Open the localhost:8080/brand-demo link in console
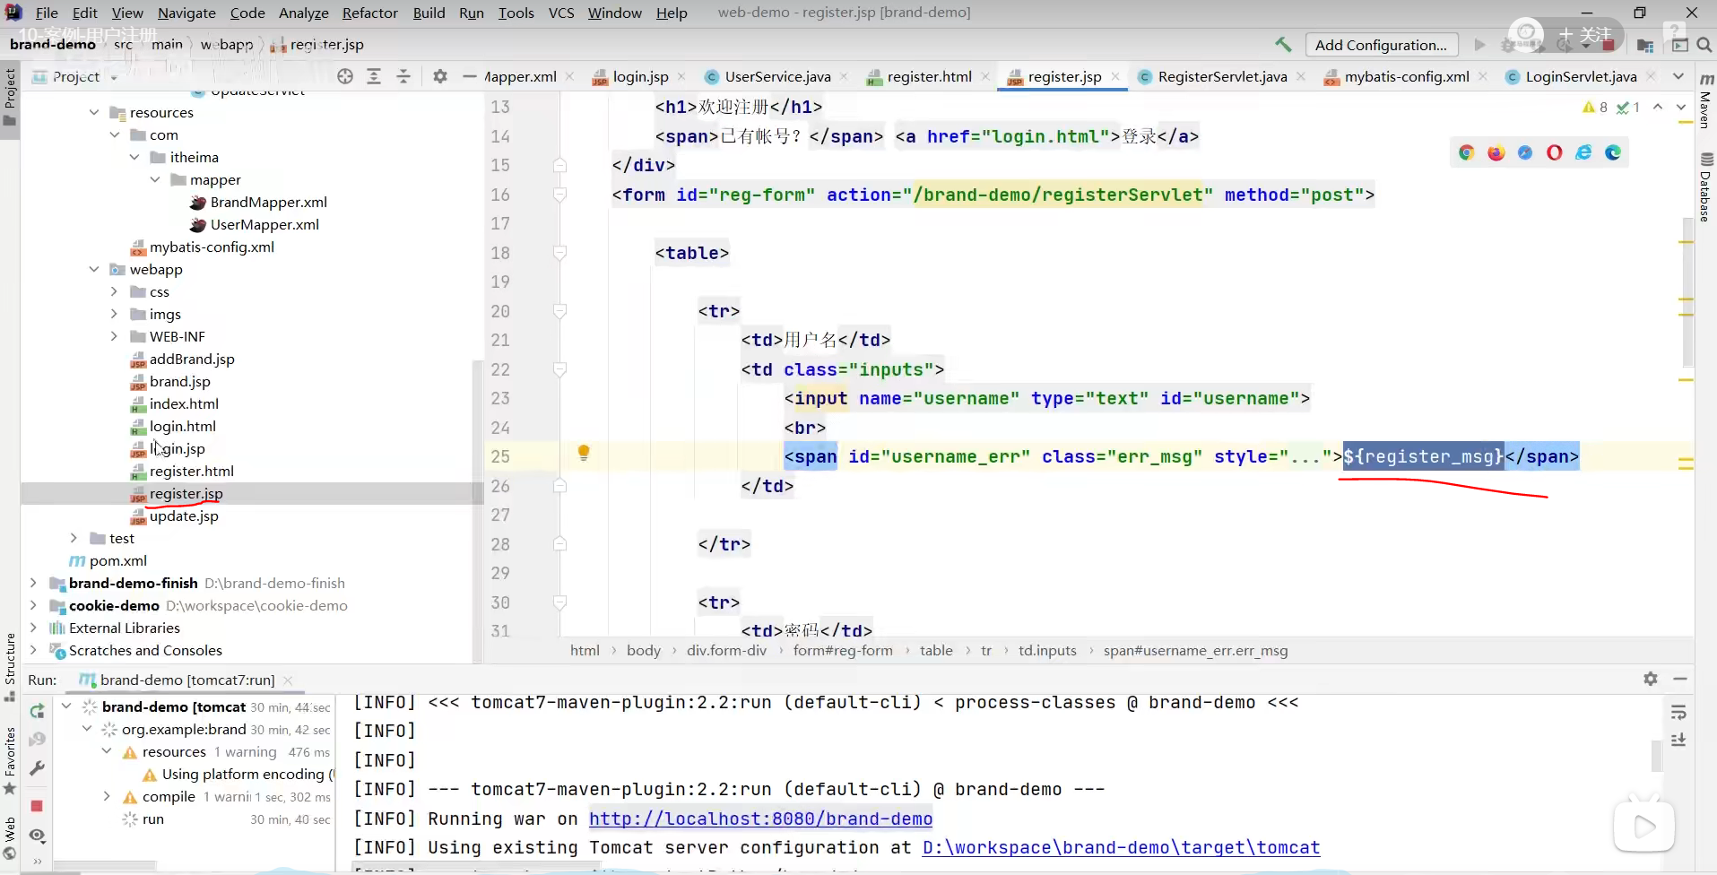The width and height of the screenshot is (1717, 875). [760, 819]
